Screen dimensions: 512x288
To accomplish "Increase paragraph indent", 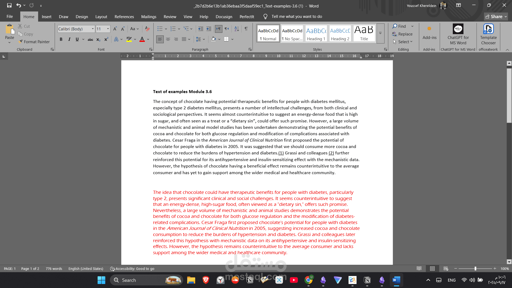I will point(209,29).
